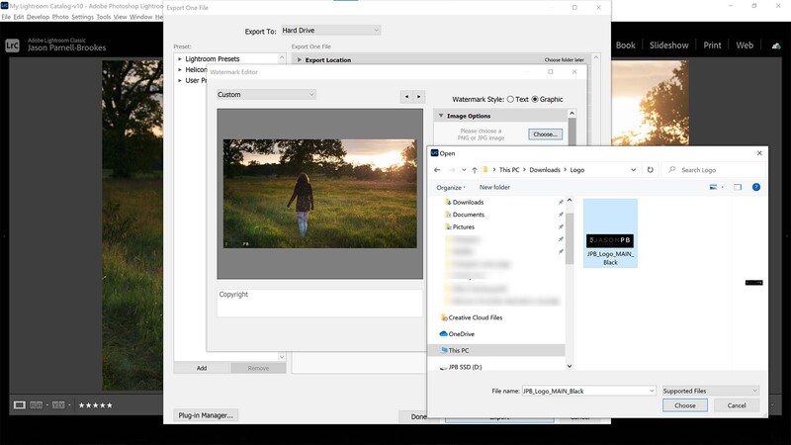
Task: Open the Supported Files type dropdown
Action: pos(710,391)
